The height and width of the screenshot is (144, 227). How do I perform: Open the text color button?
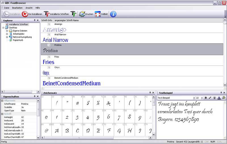pos(219,98)
